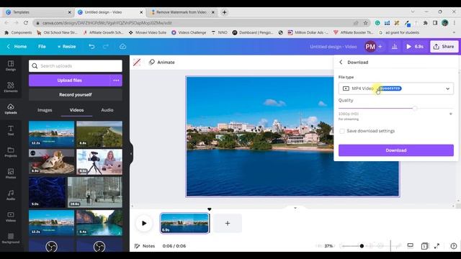Click the Redo arrow icon
461x259 pixels.
(x=106, y=46)
